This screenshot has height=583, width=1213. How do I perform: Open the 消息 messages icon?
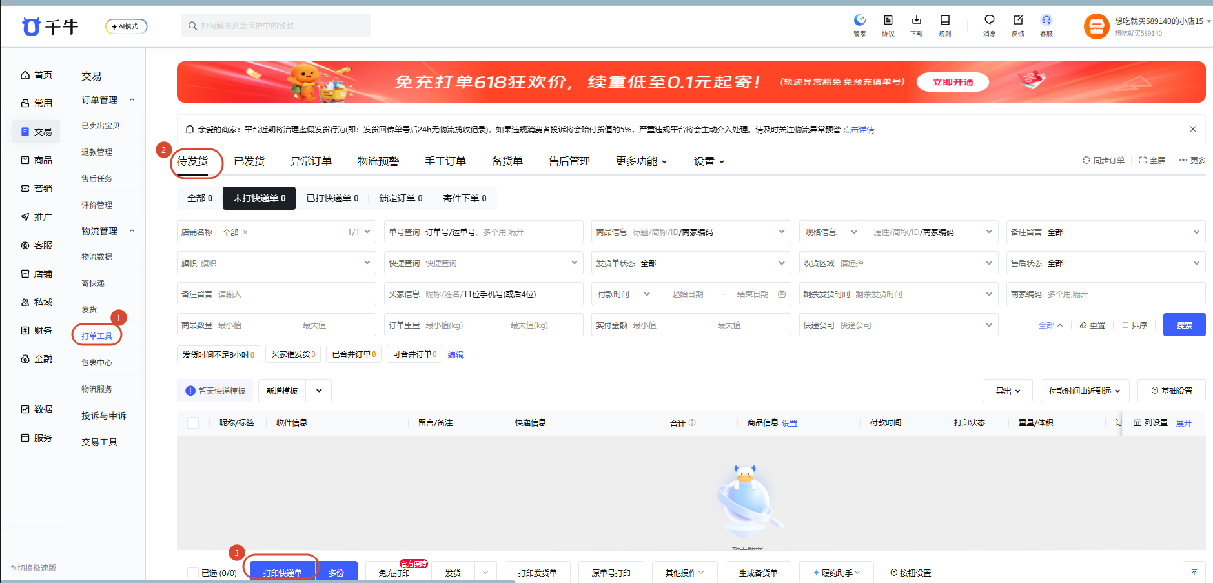pyautogui.click(x=989, y=20)
